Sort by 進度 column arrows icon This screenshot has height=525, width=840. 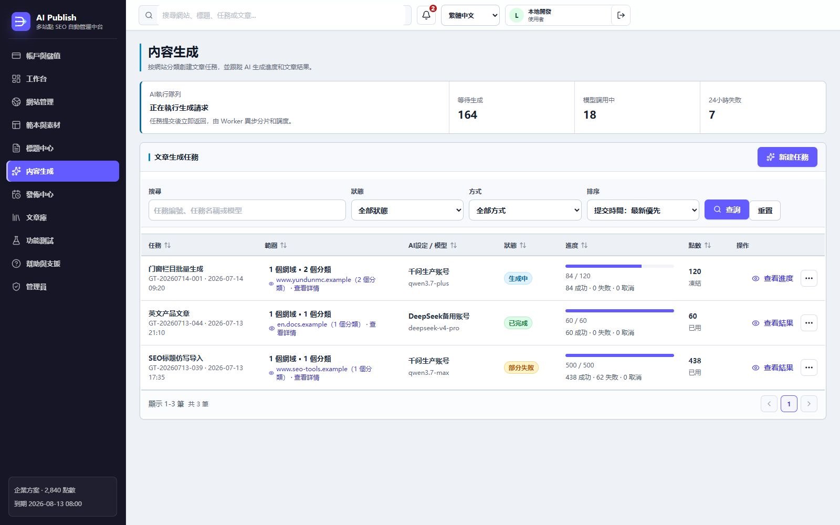click(x=584, y=245)
